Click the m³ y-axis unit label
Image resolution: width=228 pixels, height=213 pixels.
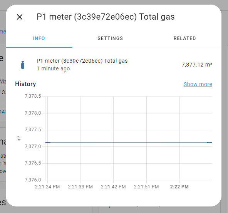click(x=18, y=138)
